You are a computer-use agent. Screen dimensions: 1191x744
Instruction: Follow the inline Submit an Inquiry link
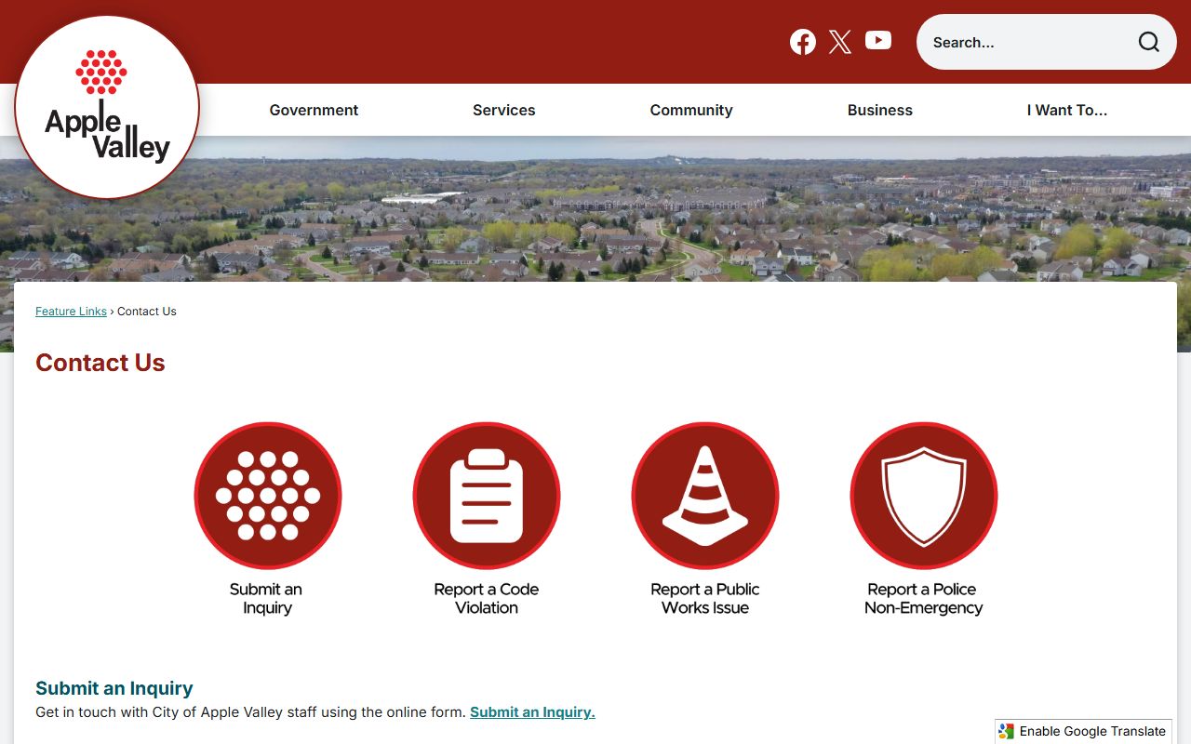pyautogui.click(x=532, y=712)
